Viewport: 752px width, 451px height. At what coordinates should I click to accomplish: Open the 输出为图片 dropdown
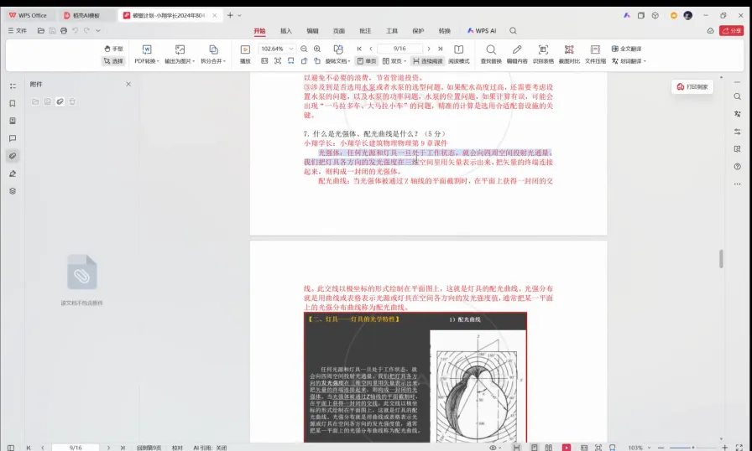point(180,55)
